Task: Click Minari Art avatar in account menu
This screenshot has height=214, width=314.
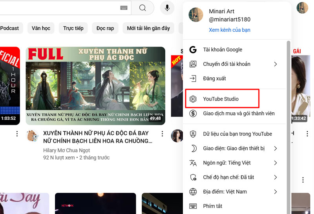Action: (x=196, y=15)
